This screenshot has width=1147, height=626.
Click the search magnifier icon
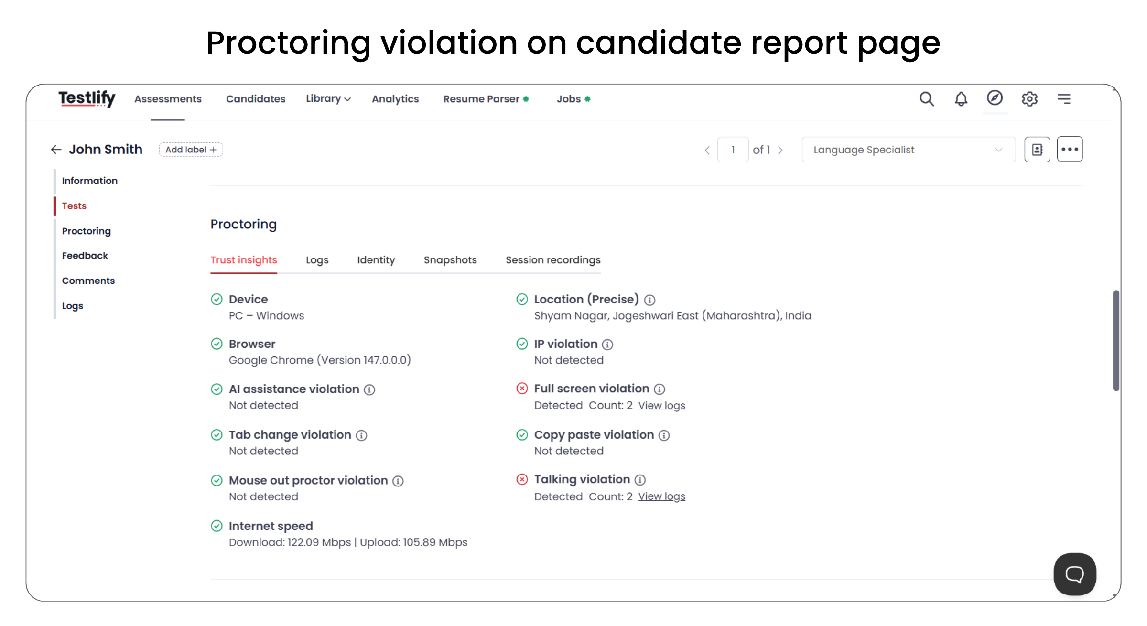click(926, 99)
